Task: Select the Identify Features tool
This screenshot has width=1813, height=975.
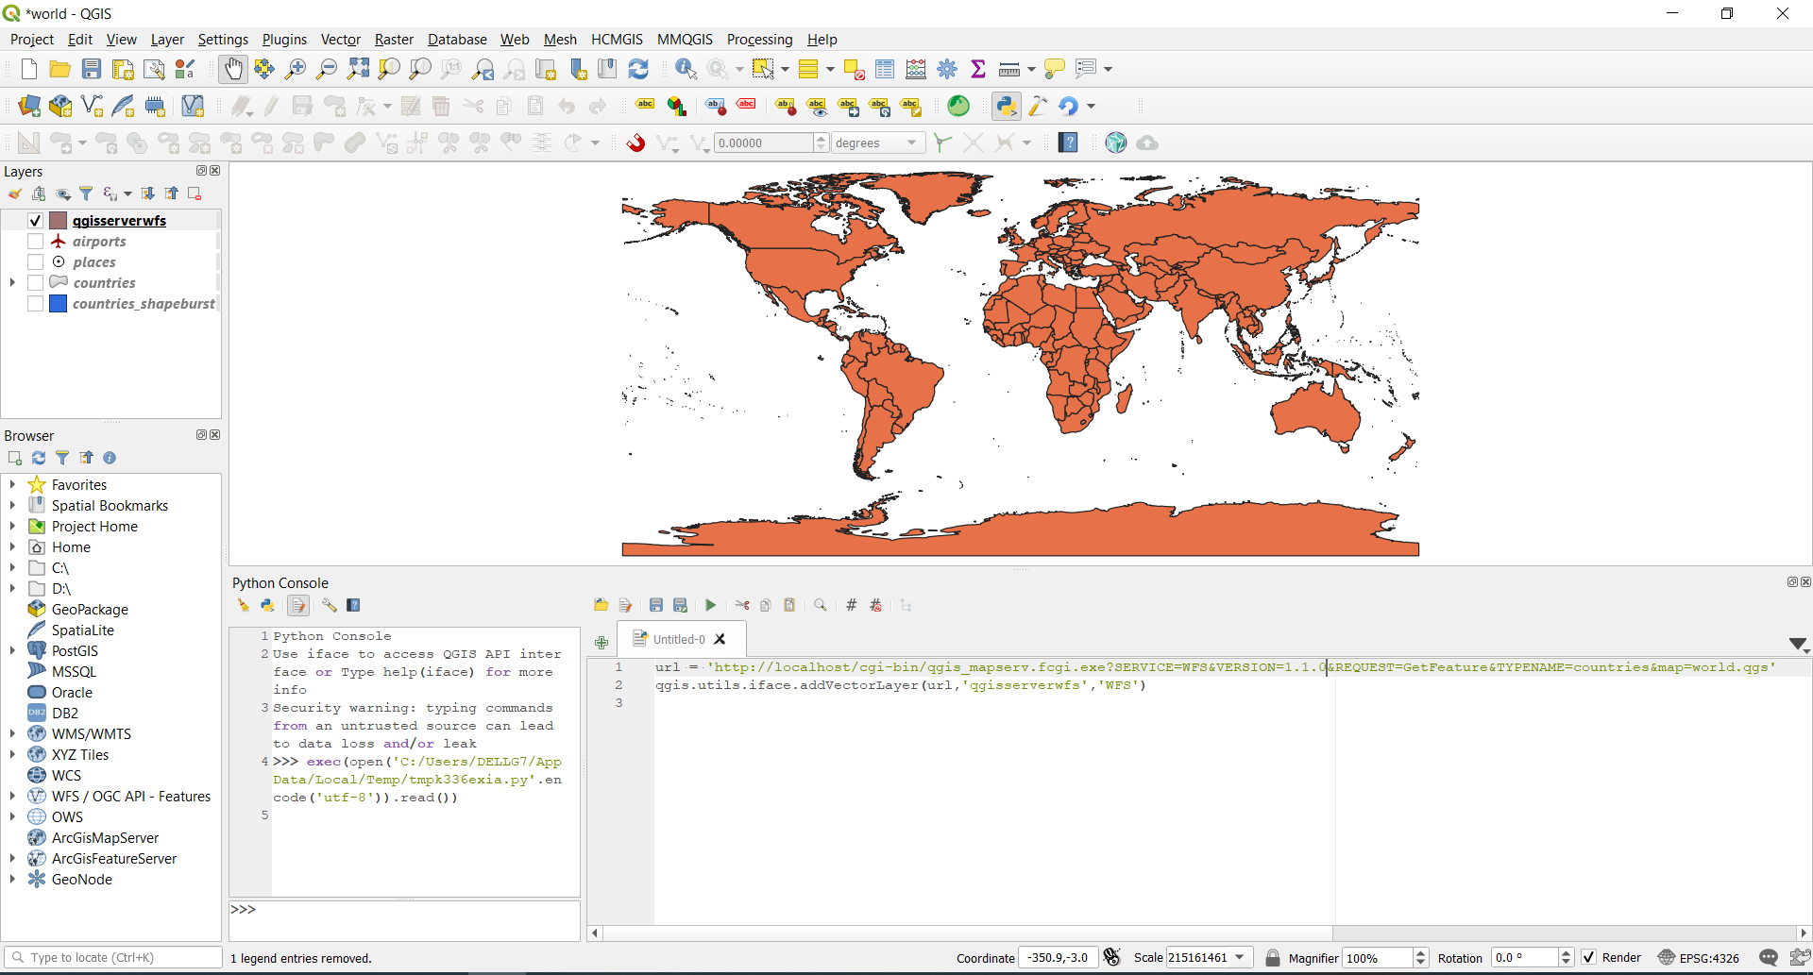Action: pos(686,69)
